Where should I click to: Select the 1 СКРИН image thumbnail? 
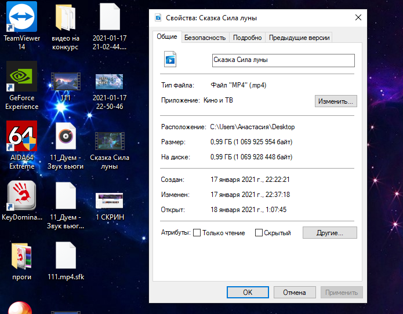click(x=110, y=200)
